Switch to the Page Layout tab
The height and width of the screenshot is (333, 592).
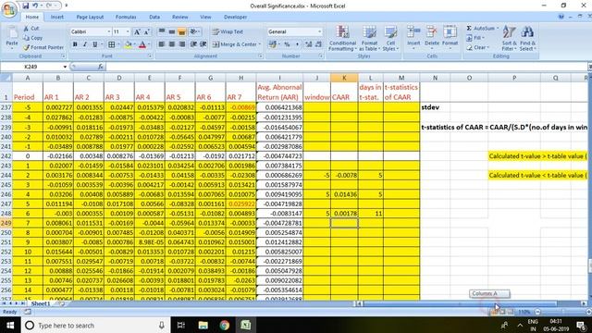[x=90, y=17]
